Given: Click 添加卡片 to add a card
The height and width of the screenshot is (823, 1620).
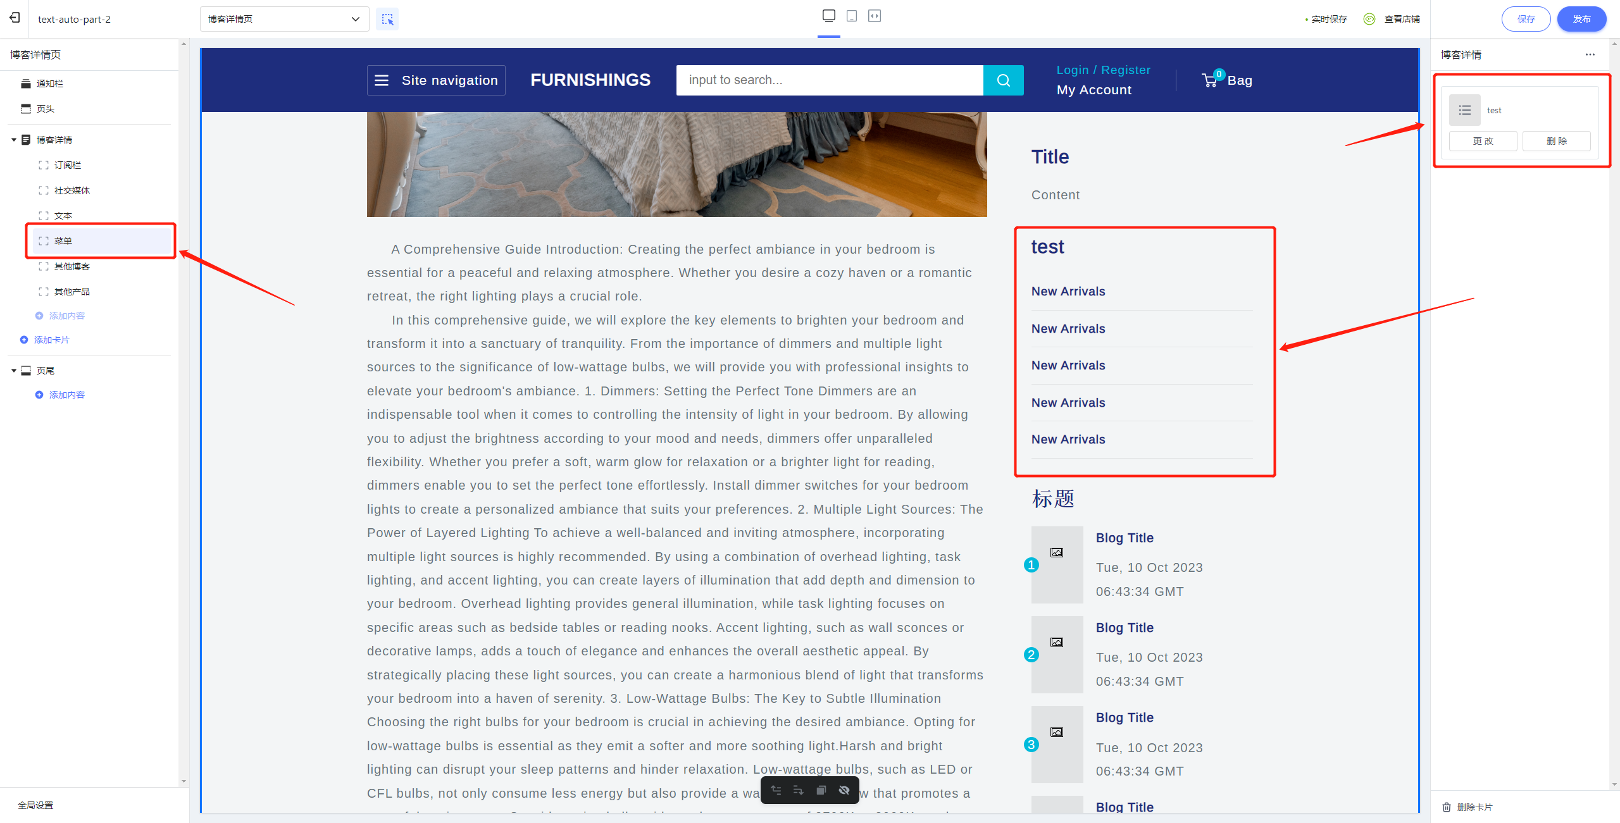Looking at the screenshot, I should (x=45, y=340).
